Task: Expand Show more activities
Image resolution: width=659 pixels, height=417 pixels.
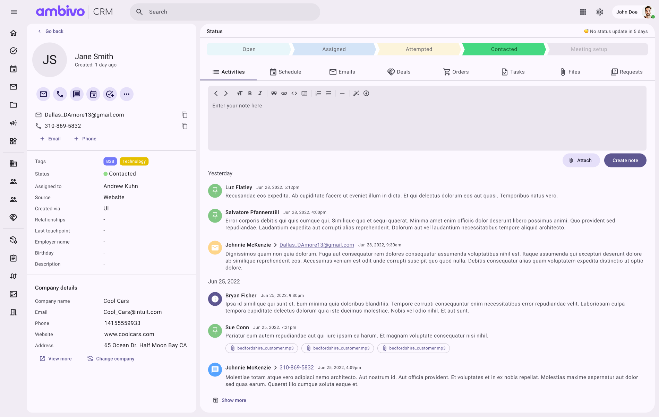Action: 234,400
